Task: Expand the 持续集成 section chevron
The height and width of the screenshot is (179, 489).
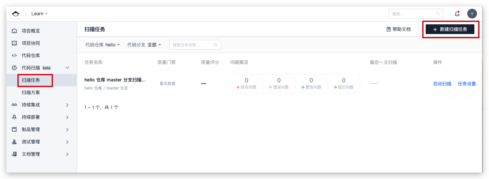Action: pyautogui.click(x=68, y=105)
